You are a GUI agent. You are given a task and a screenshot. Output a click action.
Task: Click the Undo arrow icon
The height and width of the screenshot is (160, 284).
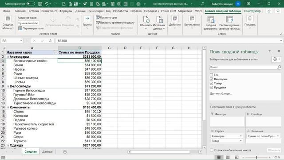(47, 4)
